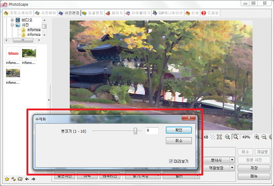Select the red infomoa logo thumbnail
Viewport: 274px width, 186px height.
[x=13, y=53]
